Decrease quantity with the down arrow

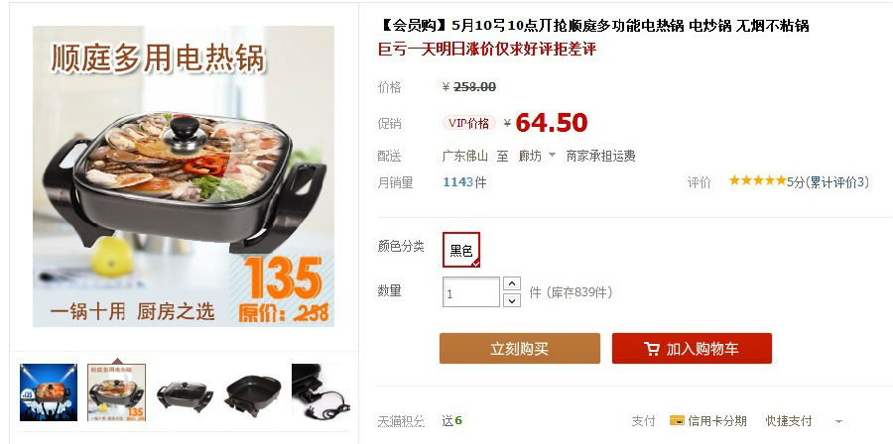512,300
